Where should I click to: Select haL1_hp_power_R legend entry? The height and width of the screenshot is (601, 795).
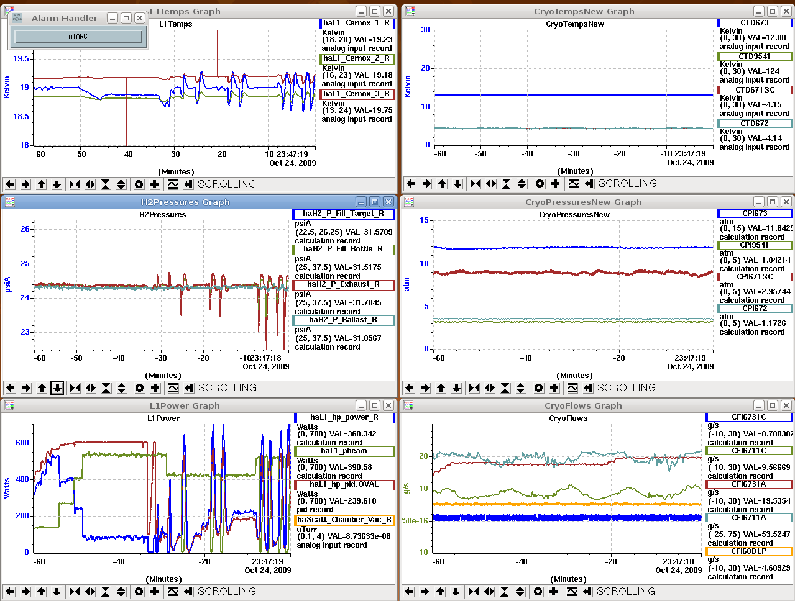tap(344, 418)
